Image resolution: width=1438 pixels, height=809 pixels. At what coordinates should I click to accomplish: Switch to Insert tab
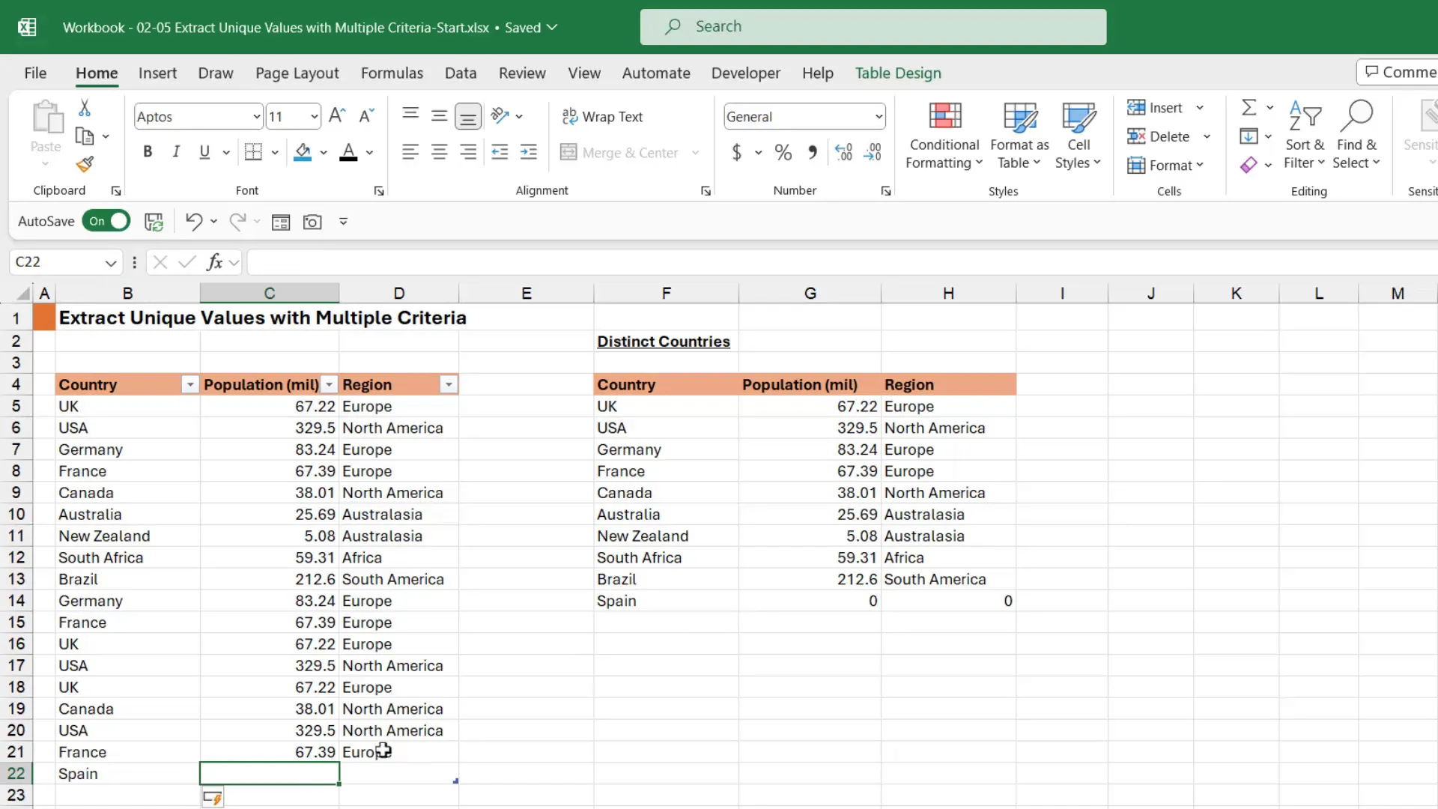[x=157, y=73]
